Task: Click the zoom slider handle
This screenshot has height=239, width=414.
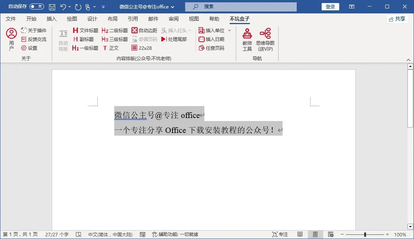Action: 365,234
